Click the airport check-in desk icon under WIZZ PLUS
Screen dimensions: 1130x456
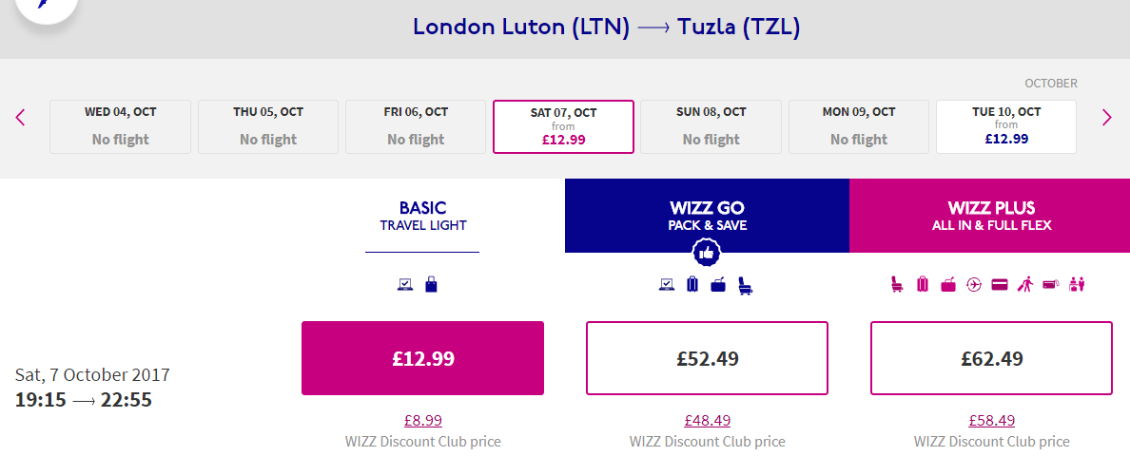(1077, 285)
